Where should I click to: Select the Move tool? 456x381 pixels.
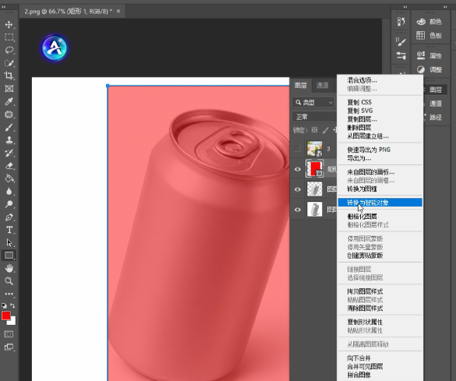9,25
